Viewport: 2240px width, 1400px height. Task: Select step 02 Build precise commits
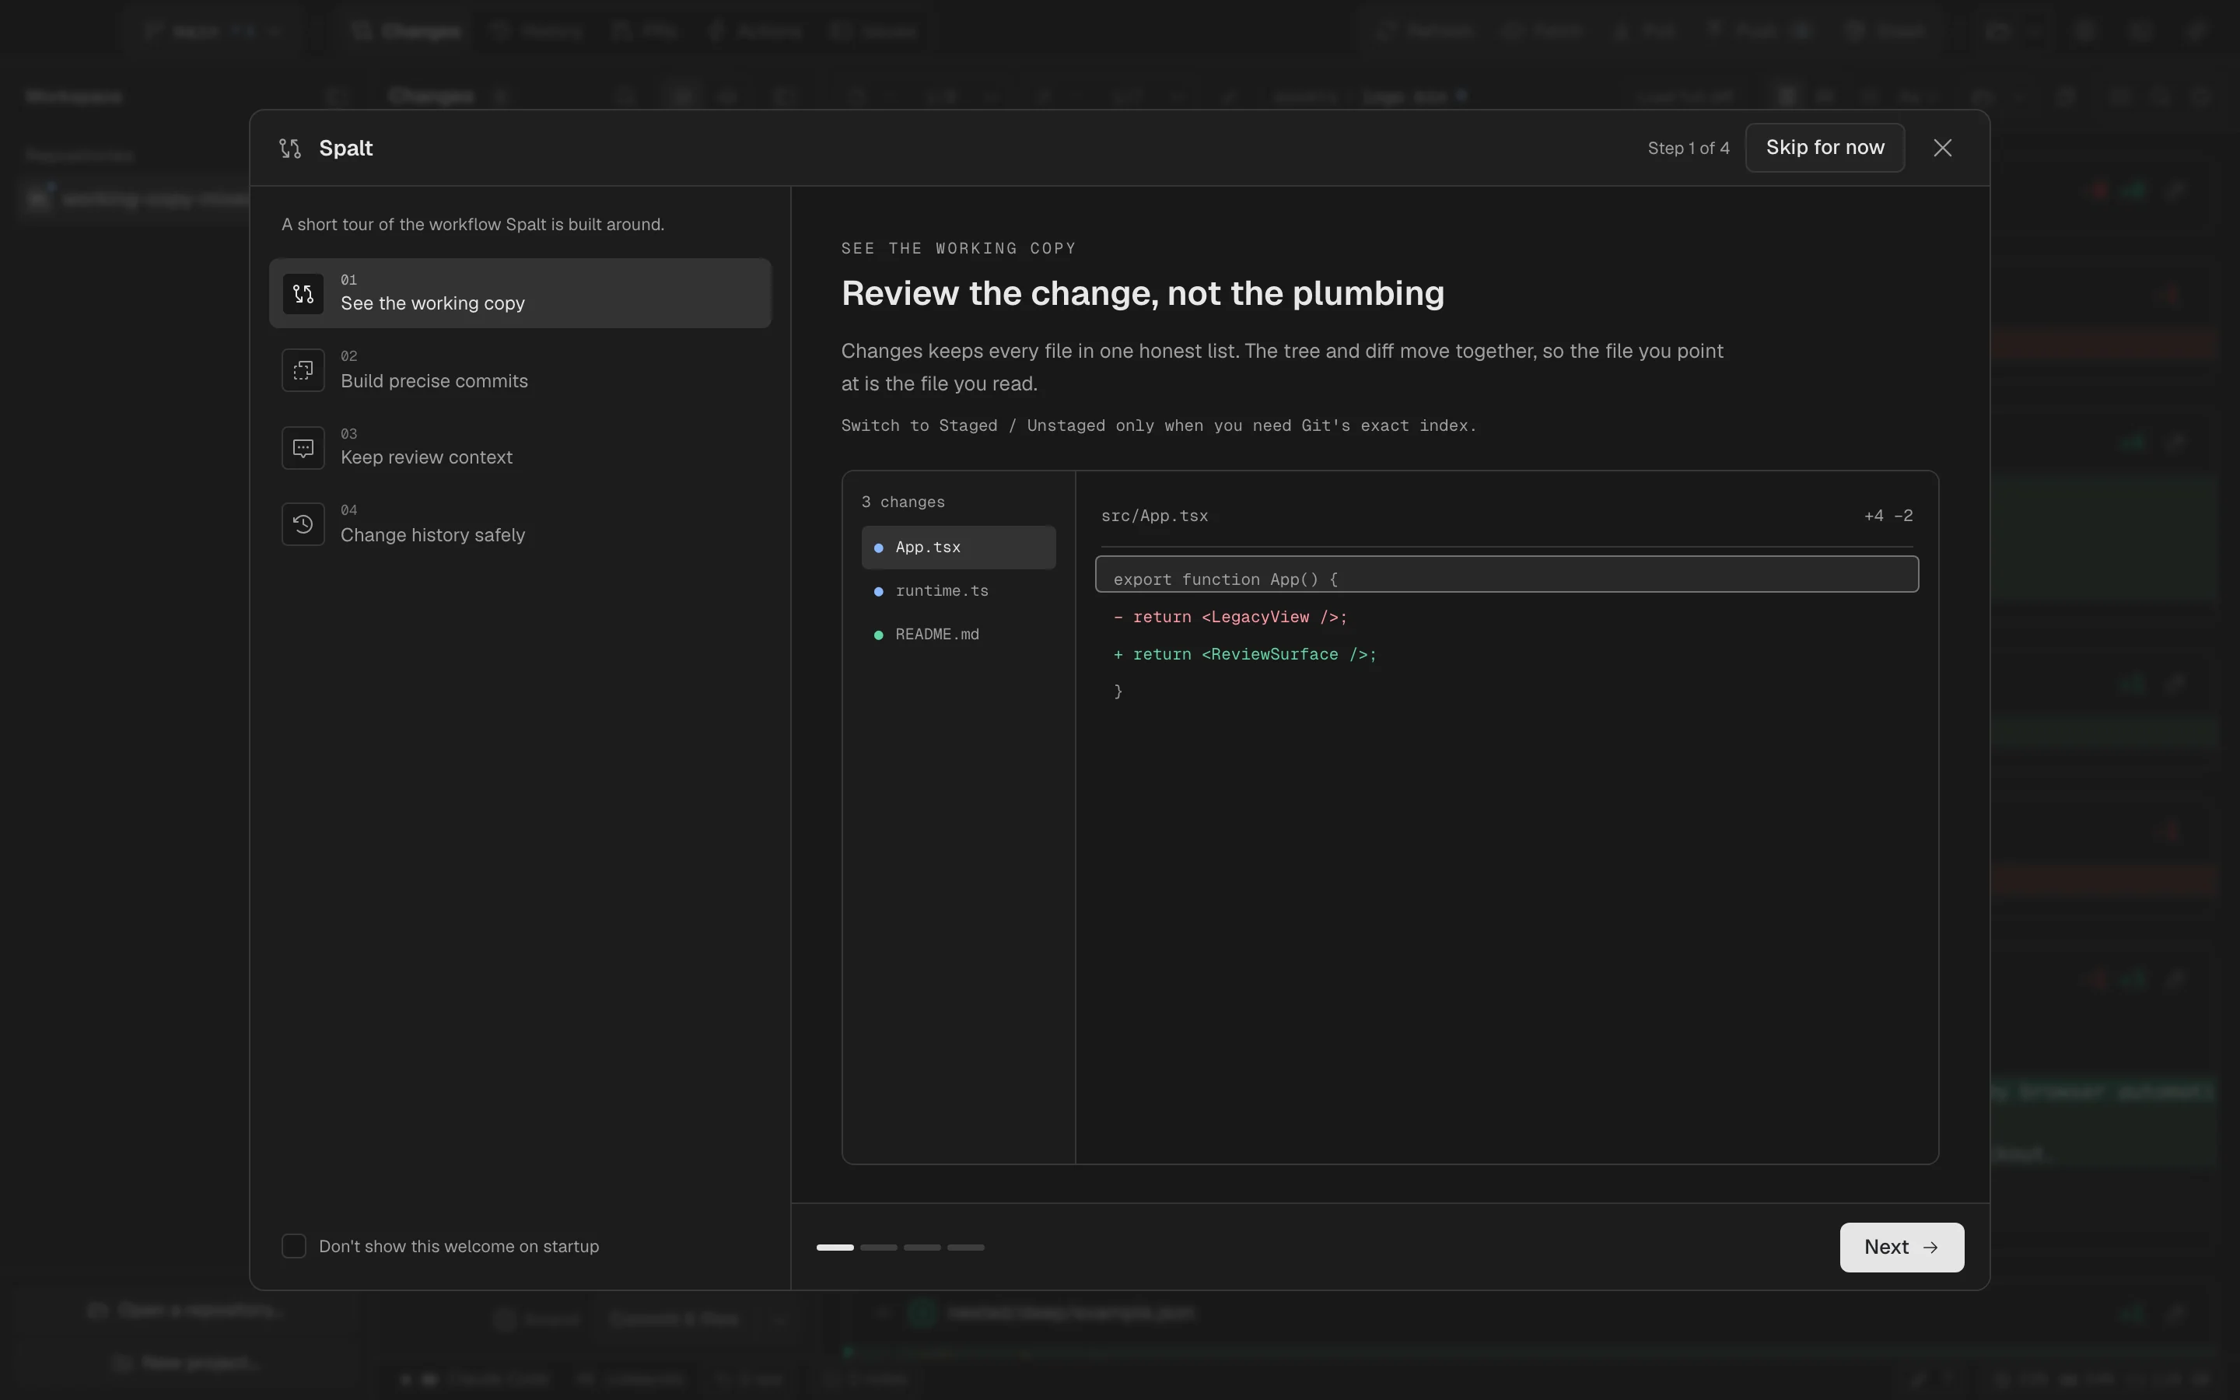(520, 370)
